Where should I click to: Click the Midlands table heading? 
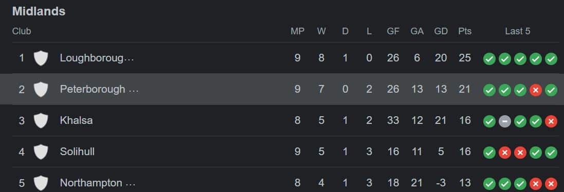(39, 11)
